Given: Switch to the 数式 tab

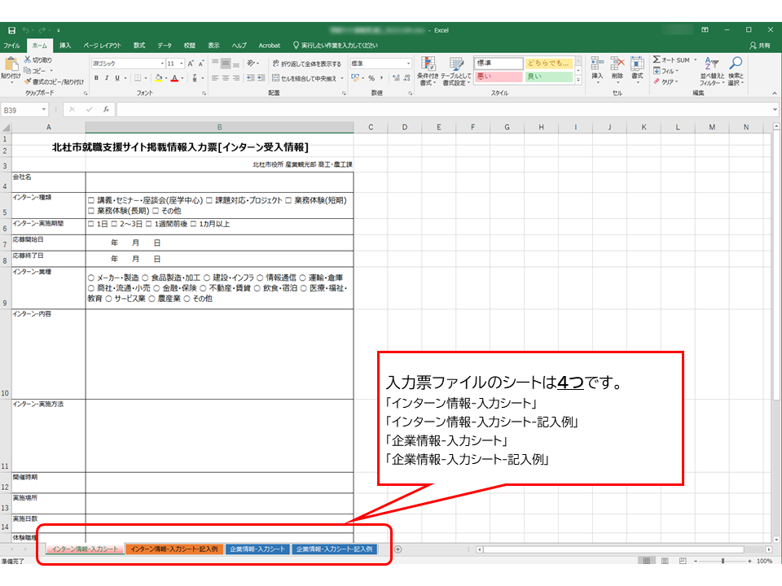Looking at the screenshot, I should click(139, 46).
